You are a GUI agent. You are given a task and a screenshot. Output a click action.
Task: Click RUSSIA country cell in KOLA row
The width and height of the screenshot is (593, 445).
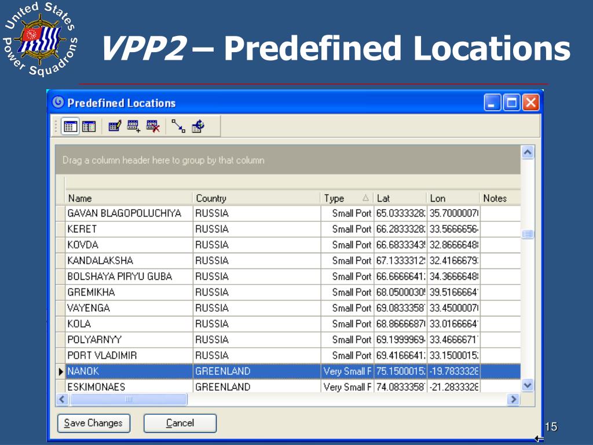pos(257,324)
